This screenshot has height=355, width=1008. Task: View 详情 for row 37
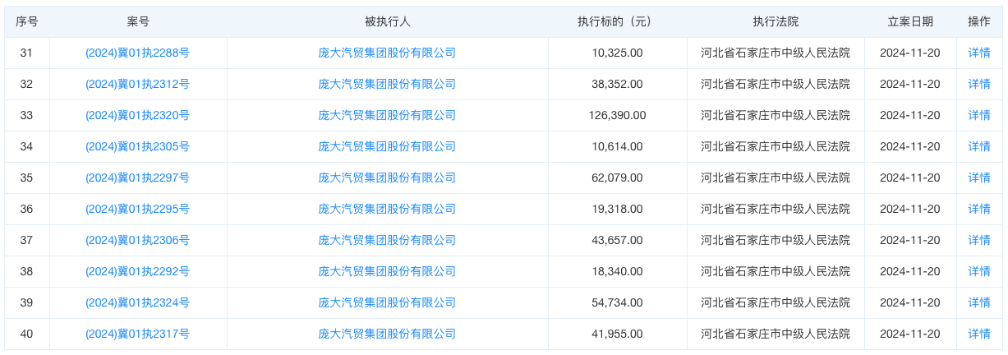point(979,240)
